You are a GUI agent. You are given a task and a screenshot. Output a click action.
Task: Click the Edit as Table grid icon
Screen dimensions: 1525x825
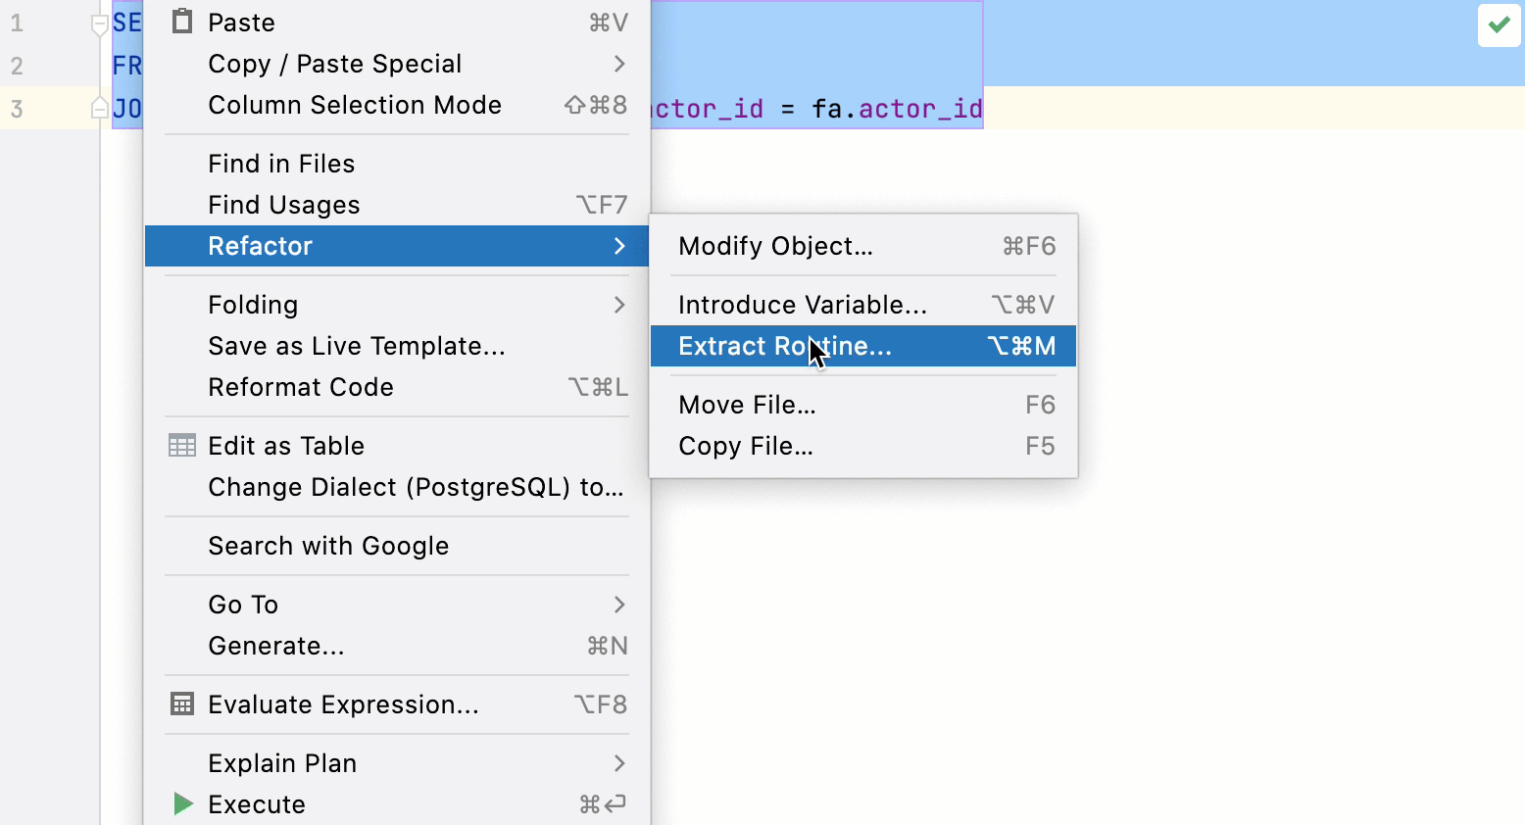[181, 446]
